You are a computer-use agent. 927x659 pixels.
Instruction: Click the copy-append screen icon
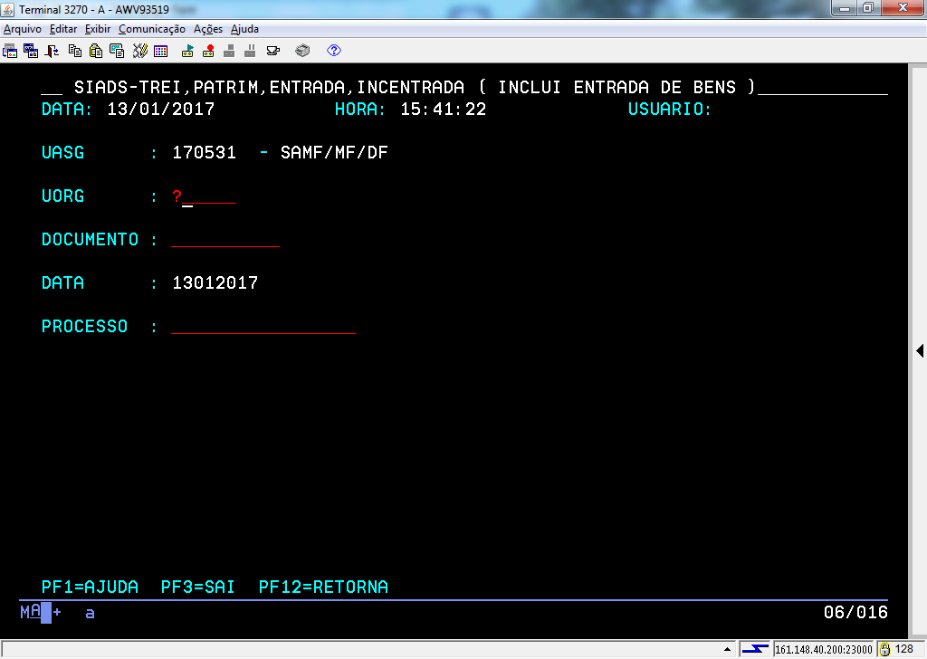click(x=117, y=51)
